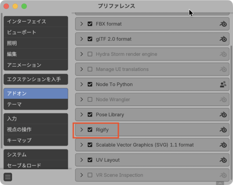The image size is (233, 185).
Task: Open the インターフェイス preferences tab
Action: (x=36, y=21)
